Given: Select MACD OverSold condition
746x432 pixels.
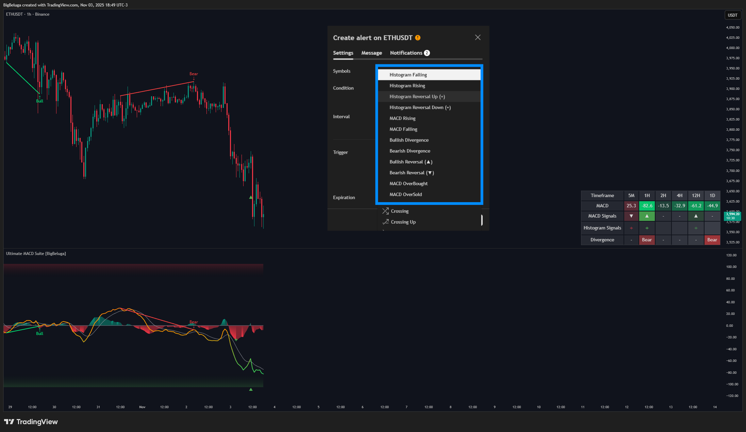Looking at the screenshot, I should click(429, 195).
